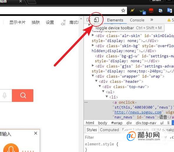The image size is (174, 152).
Task: Select div.top-nav in the breadcrumb bar
Action: 146,123
